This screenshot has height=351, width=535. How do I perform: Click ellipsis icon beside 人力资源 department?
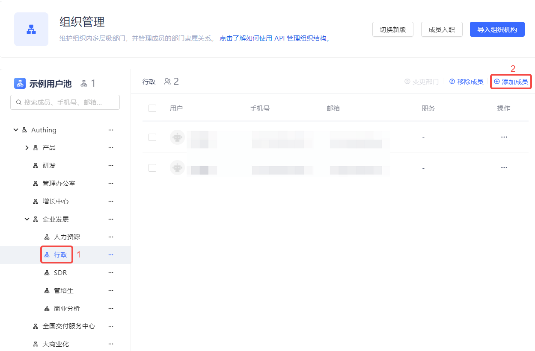tap(111, 237)
